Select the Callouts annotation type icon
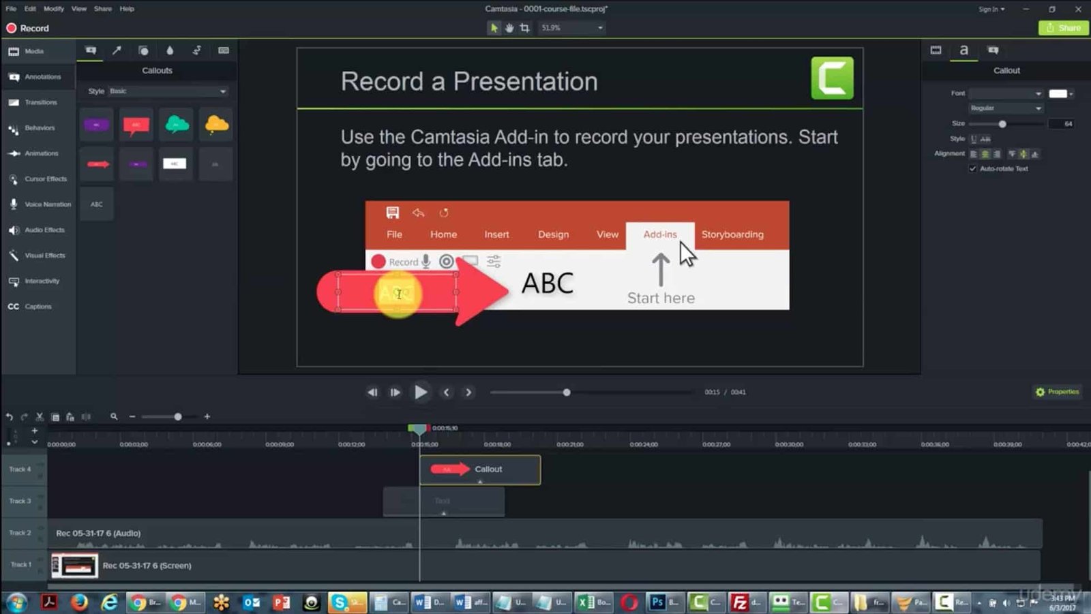This screenshot has width=1091, height=614. tap(90, 50)
